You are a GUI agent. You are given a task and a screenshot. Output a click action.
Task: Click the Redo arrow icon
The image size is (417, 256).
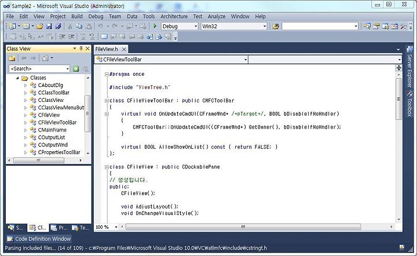pyautogui.click(x=115, y=26)
